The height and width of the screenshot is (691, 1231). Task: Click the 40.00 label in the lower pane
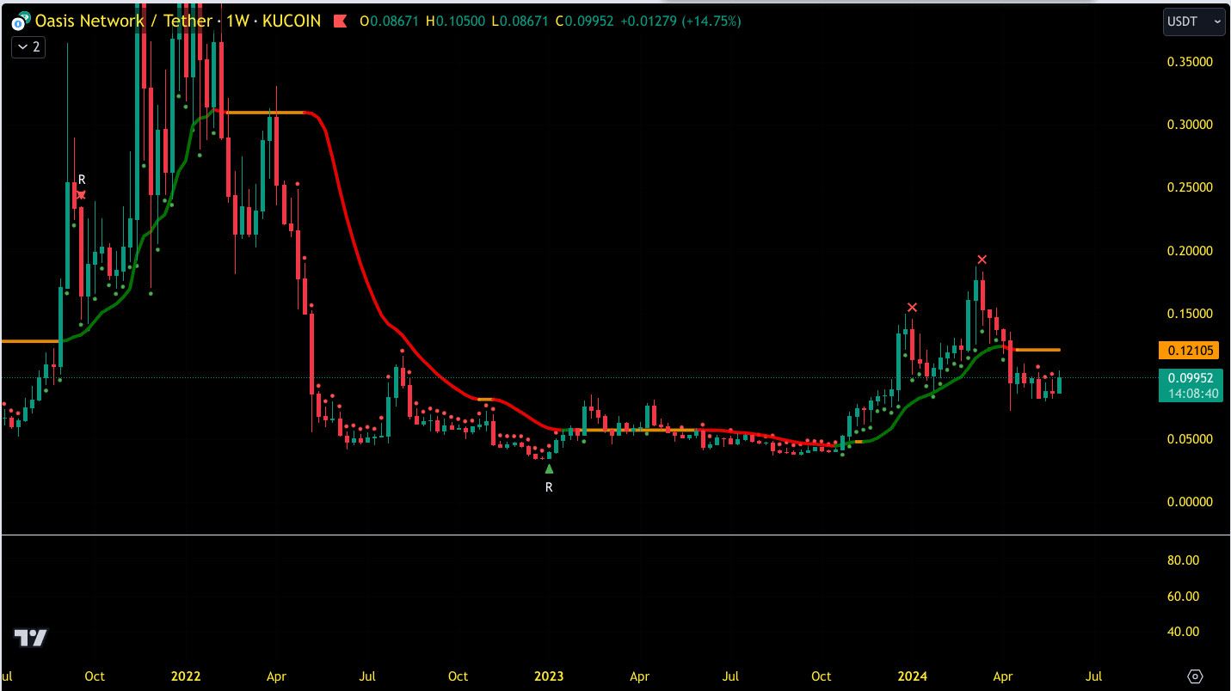(1183, 632)
